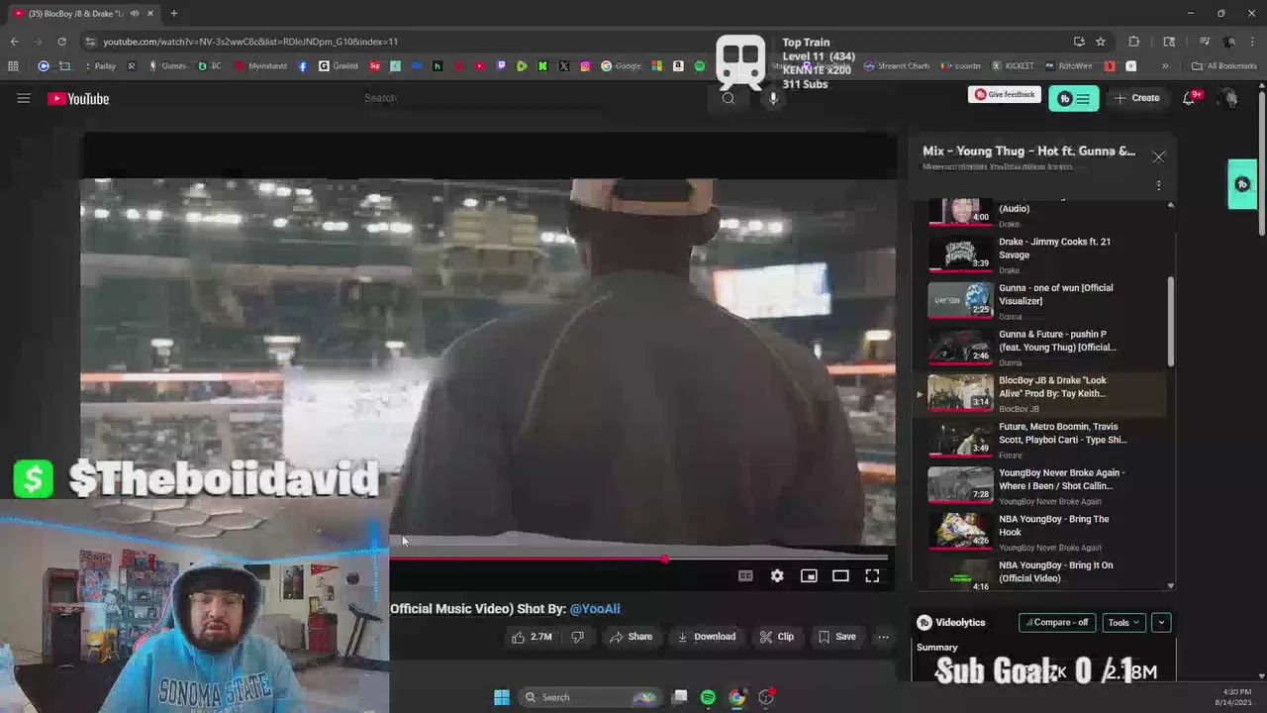The height and width of the screenshot is (713, 1267).
Task: Like the video showing 2.7M likes
Action: (x=532, y=637)
